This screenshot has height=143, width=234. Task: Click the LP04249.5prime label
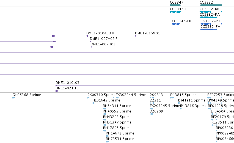tap(221, 100)
